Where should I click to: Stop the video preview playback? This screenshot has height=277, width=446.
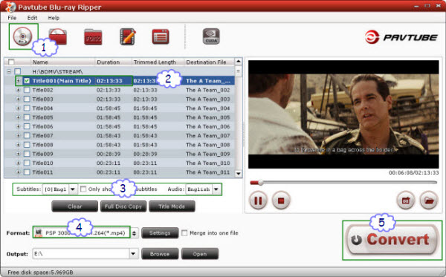281,201
